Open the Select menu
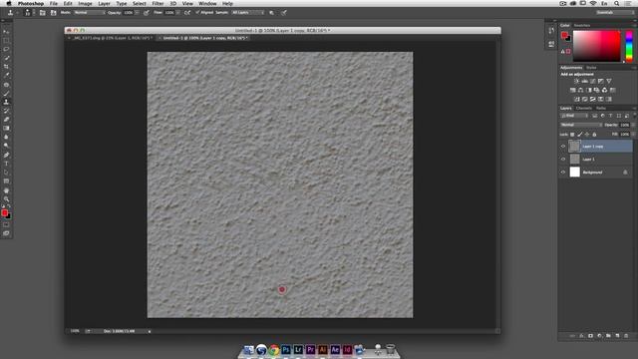 pos(140,4)
